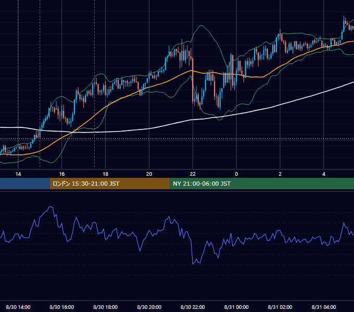Click the 22 hour label on price chart axis
The width and height of the screenshot is (354, 312).
[193, 174]
